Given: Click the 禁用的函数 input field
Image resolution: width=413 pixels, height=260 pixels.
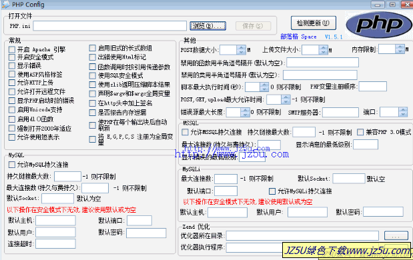Looking at the screenshot, I should point(323,63).
